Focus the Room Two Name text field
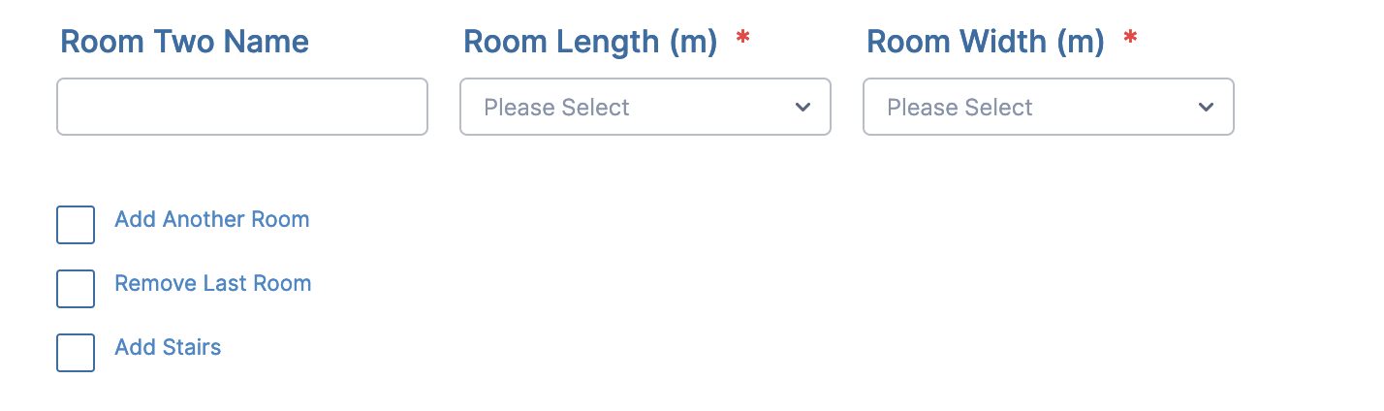 [x=242, y=107]
